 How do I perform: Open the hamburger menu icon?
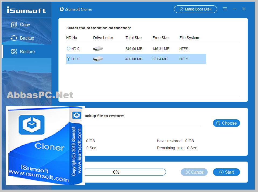(x=225, y=9)
